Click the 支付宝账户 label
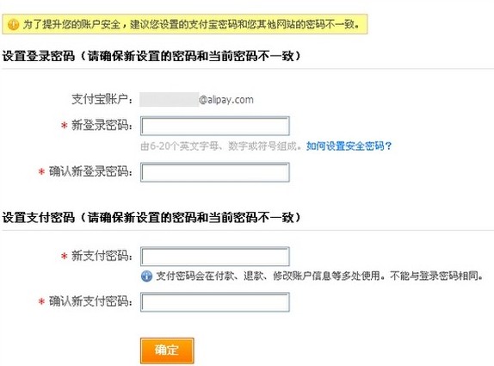The width and height of the screenshot is (494, 366). 102,99
